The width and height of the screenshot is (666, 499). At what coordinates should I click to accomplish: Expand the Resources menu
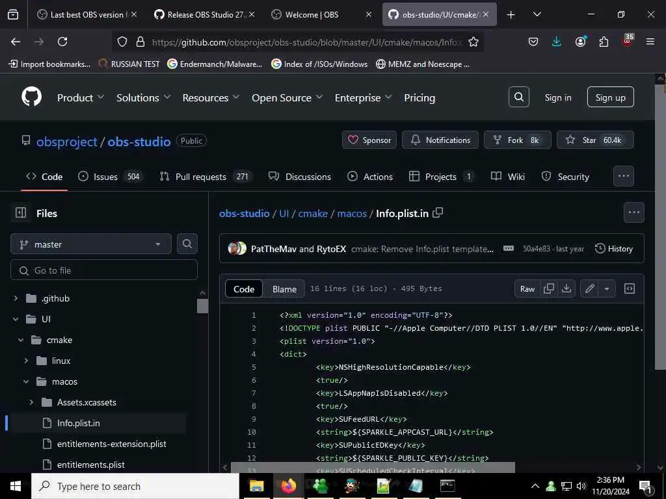(211, 97)
